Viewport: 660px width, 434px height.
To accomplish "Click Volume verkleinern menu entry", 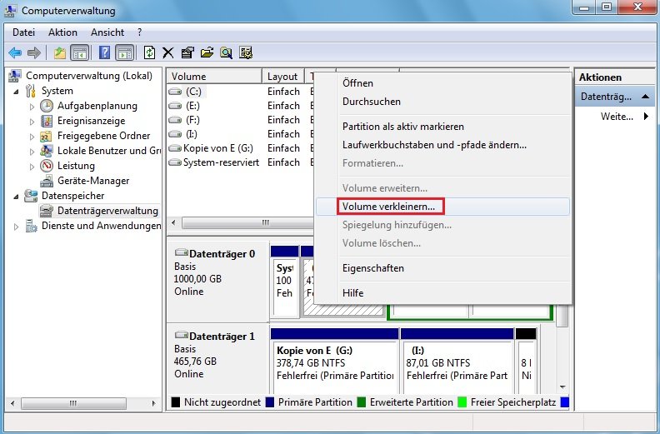I will [x=442, y=207].
